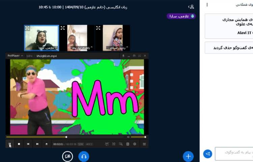
Task: Open PotPlayer settings gear
Action: [x=135, y=144]
